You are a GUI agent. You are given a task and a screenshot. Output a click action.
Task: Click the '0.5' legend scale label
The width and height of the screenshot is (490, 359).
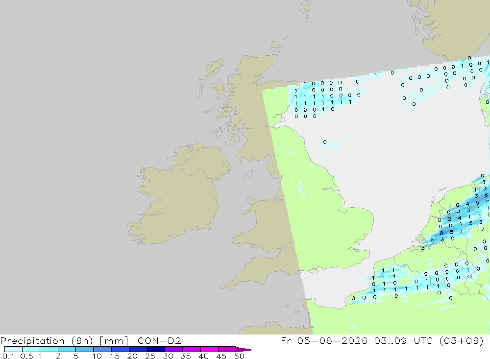[27, 356]
